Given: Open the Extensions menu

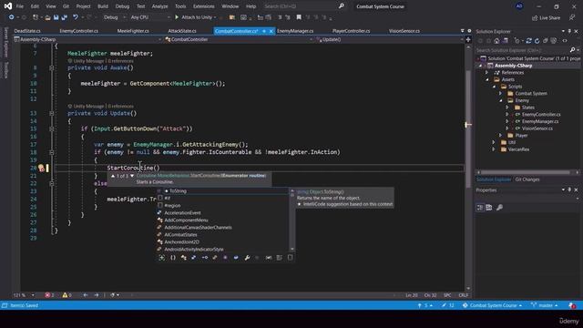Looking at the screenshot, I should [204, 6].
